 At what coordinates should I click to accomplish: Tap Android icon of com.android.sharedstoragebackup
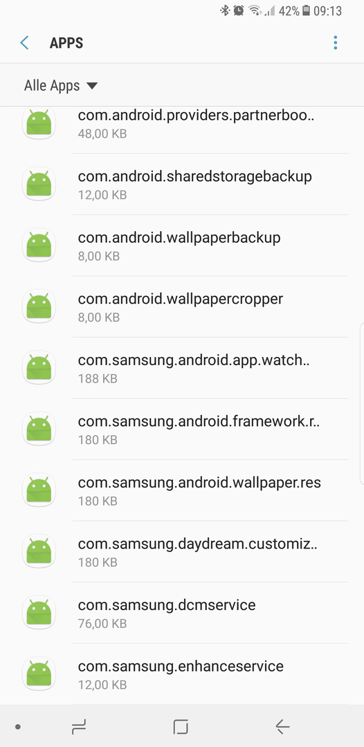[39, 184]
